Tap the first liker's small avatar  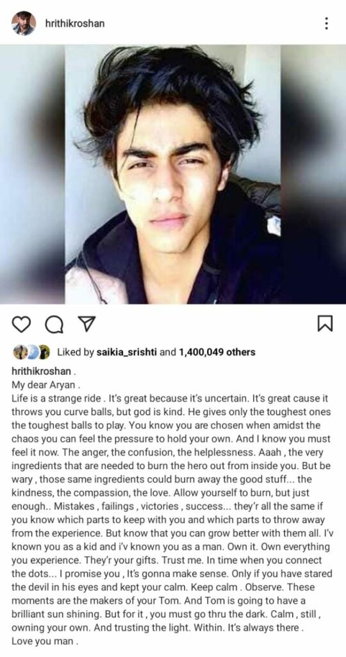coord(19,352)
